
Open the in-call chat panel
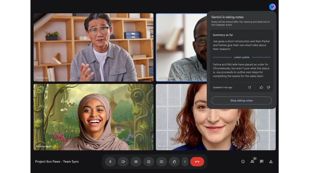pyautogui.click(x=262, y=162)
